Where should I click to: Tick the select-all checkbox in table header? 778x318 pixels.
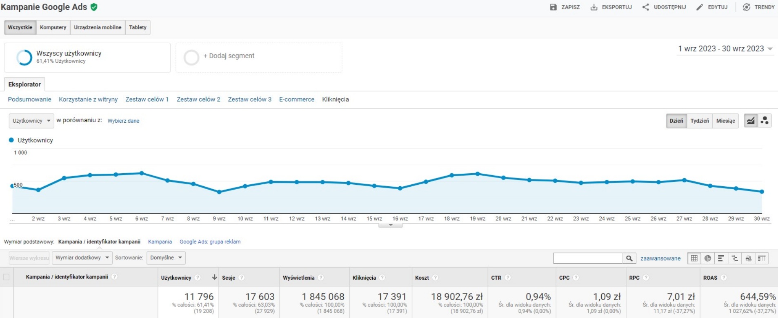(x=7, y=277)
